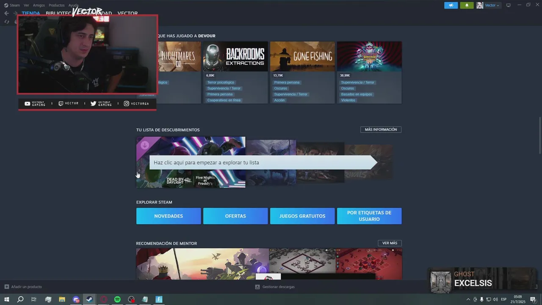Go to the VECTOR profile tab
This screenshot has width=542, height=305.
click(x=127, y=13)
